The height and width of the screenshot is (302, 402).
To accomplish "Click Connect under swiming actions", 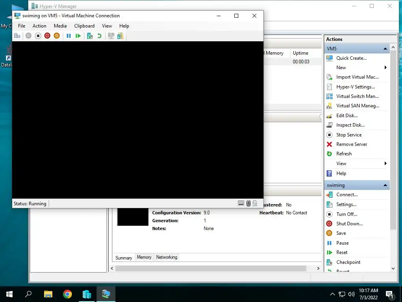I will [347, 195].
